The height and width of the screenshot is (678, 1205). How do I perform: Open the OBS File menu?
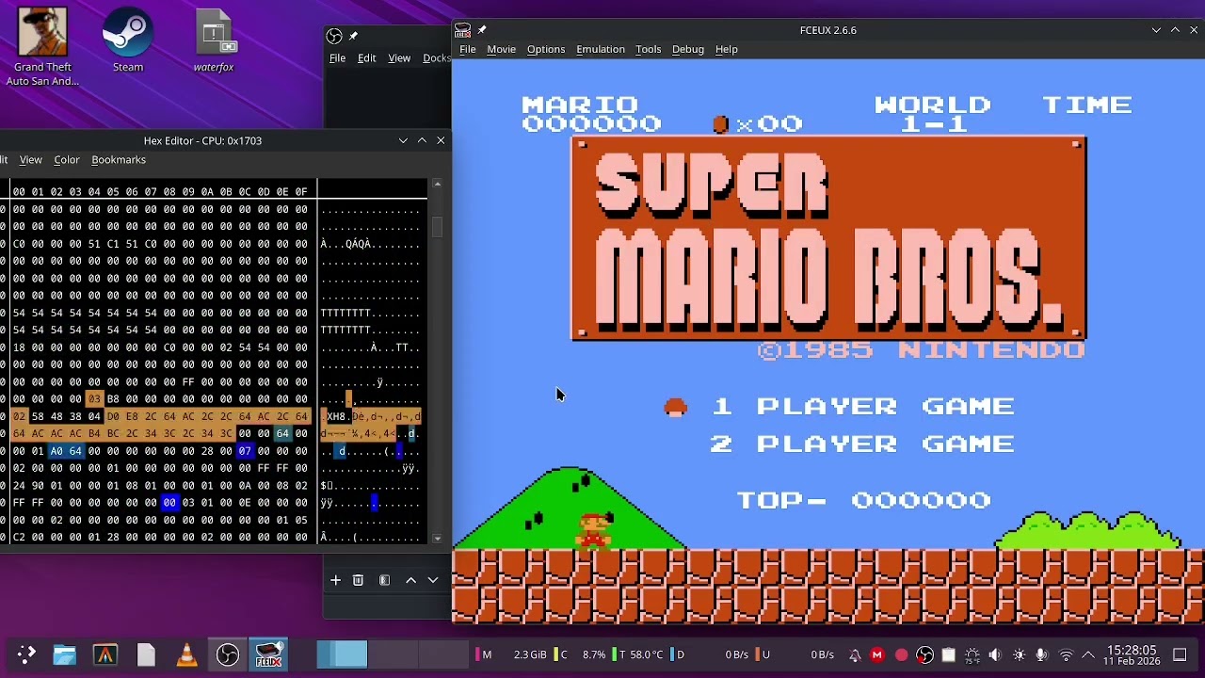pos(337,58)
